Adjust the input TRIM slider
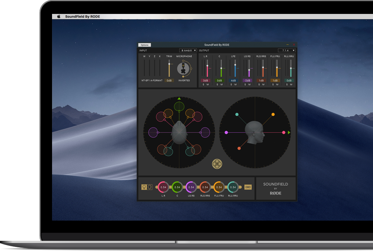The height and width of the screenshot is (251, 373). (169, 68)
